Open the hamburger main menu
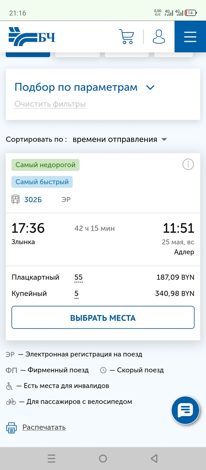206x470 pixels. pos(190,37)
